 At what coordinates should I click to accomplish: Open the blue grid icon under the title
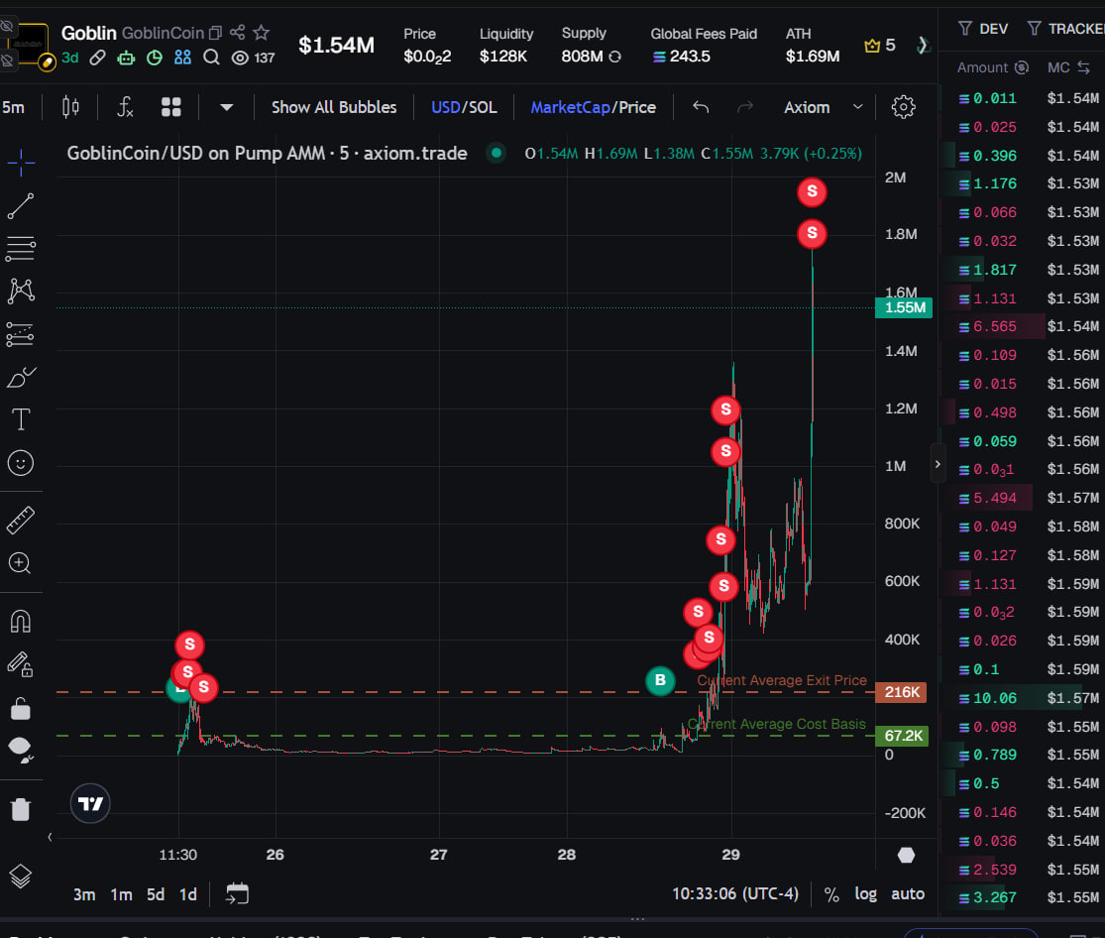(x=182, y=58)
